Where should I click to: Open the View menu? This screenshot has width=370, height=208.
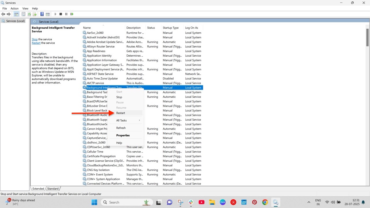tap(25, 8)
